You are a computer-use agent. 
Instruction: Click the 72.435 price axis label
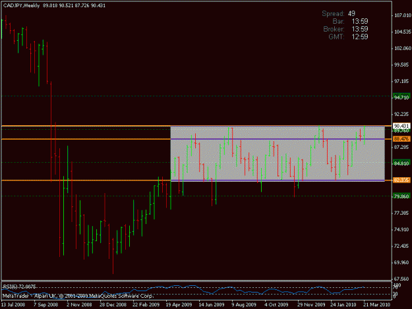(402, 246)
